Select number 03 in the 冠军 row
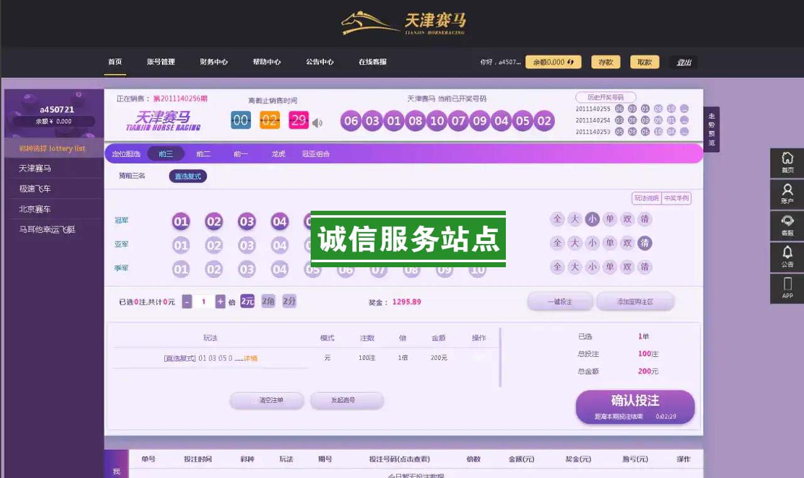The height and width of the screenshot is (478, 804). 247,221
